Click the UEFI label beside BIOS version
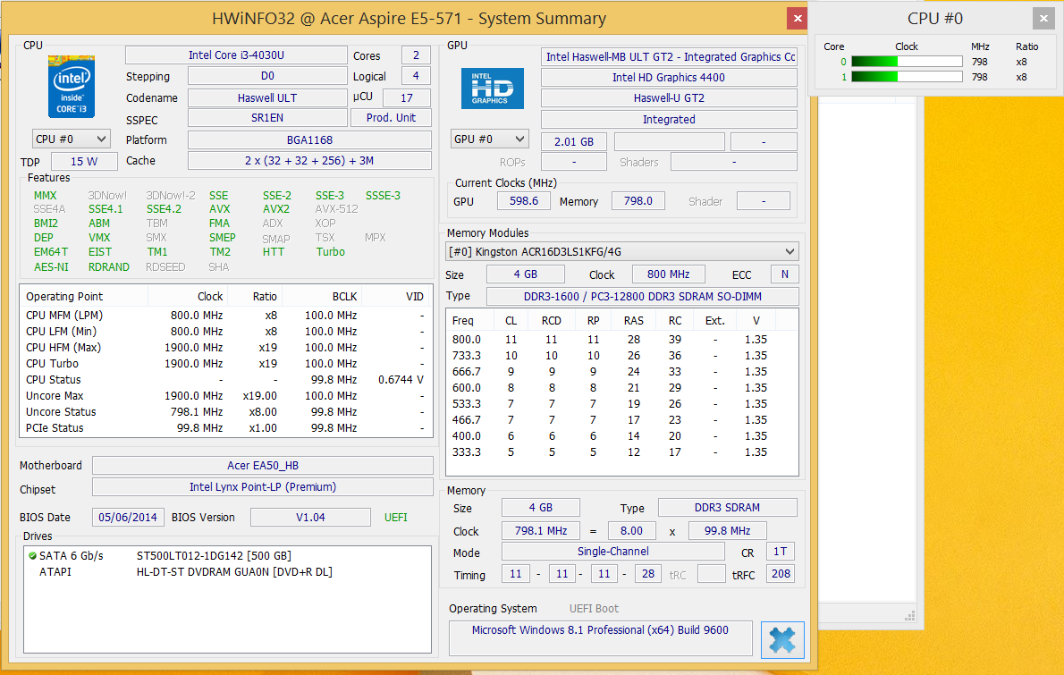The height and width of the screenshot is (675, 1064). pos(395,517)
